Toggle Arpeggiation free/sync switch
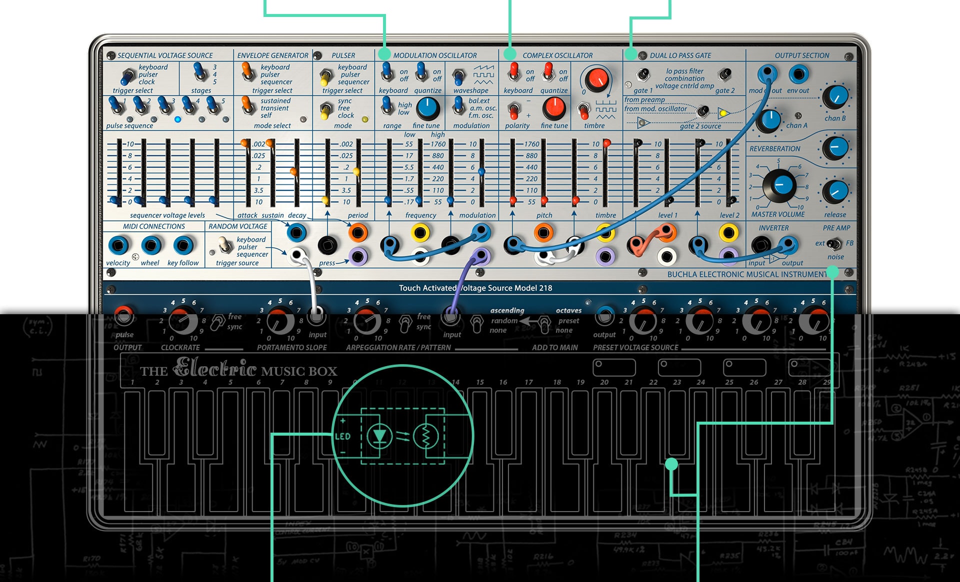The image size is (960, 582). click(x=405, y=323)
